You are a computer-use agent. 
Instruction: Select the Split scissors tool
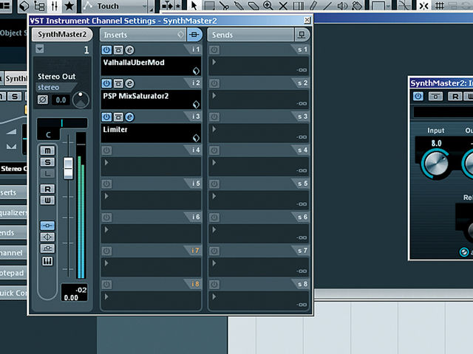224,5
